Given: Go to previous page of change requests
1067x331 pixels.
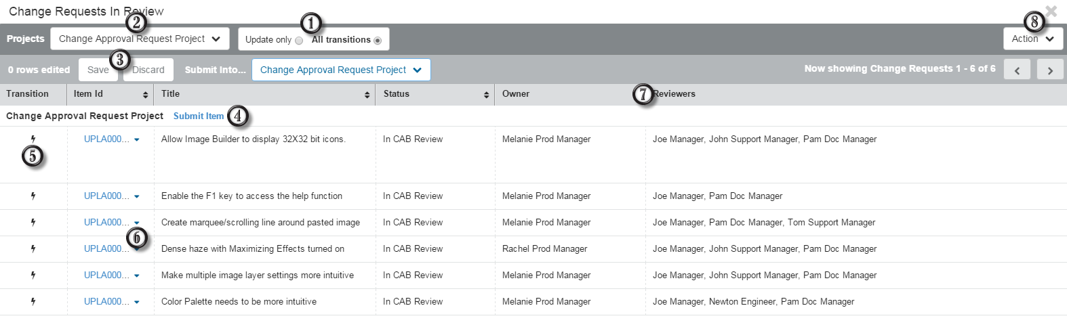Looking at the screenshot, I should (1017, 70).
